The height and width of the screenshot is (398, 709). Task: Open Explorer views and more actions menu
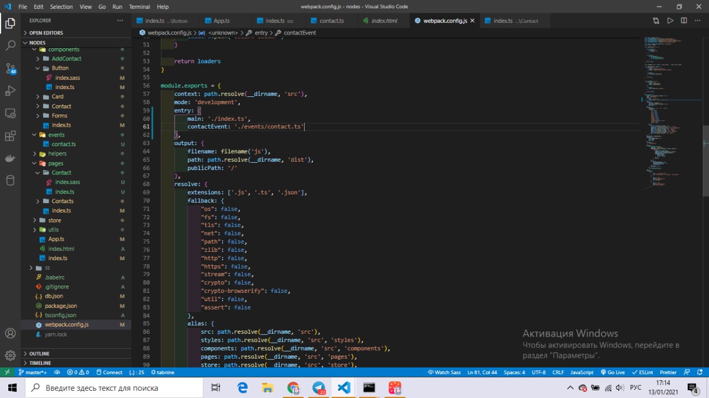120,20
